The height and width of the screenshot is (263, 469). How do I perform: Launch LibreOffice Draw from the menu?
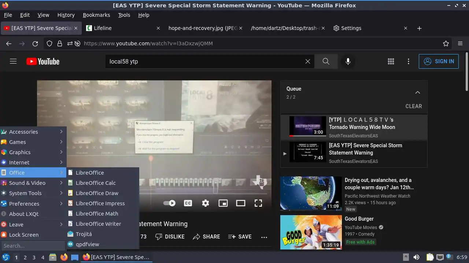[103, 193]
